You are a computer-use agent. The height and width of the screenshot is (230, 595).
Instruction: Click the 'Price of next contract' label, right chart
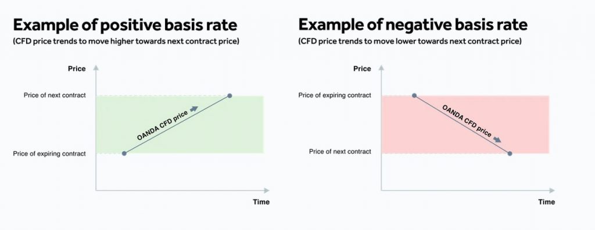(x=340, y=152)
